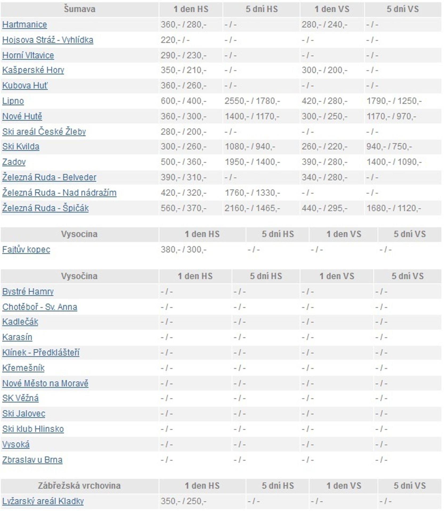
Task: Open the Lipno resort link
Action: (x=13, y=101)
